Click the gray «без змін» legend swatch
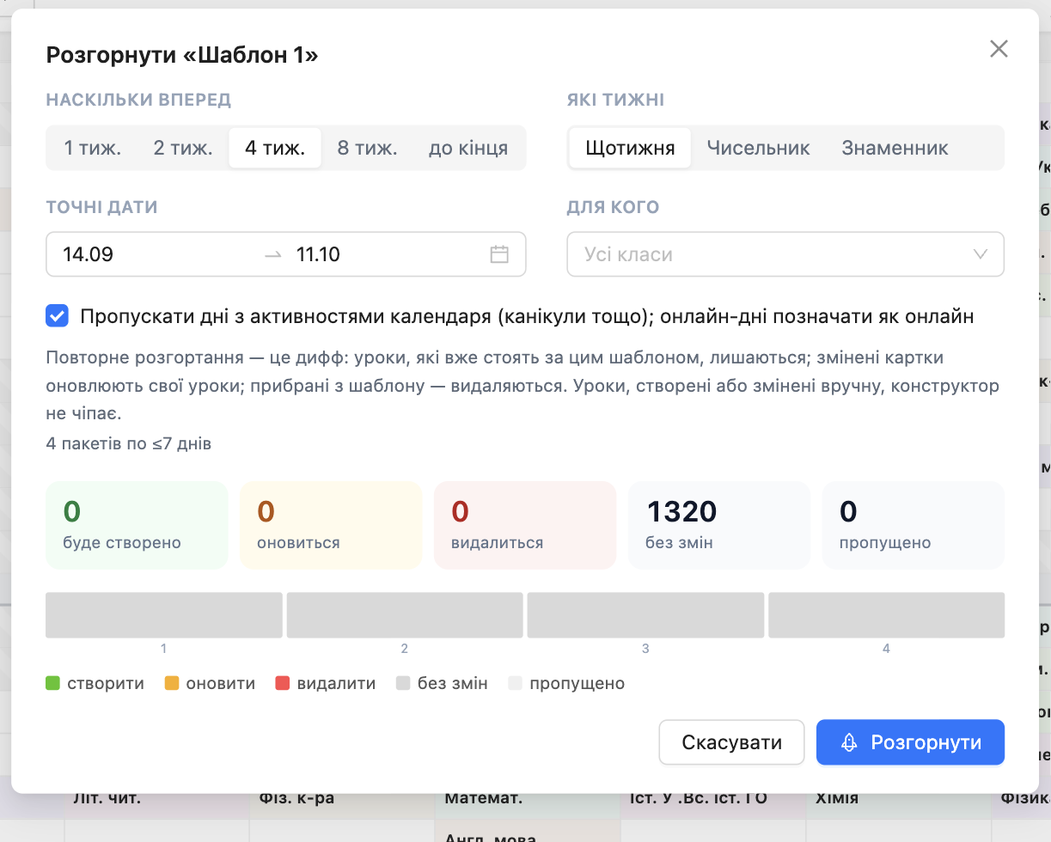 pyautogui.click(x=403, y=684)
